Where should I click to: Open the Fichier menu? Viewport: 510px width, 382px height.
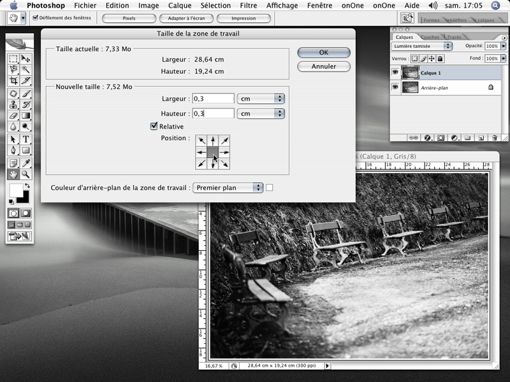click(x=85, y=6)
